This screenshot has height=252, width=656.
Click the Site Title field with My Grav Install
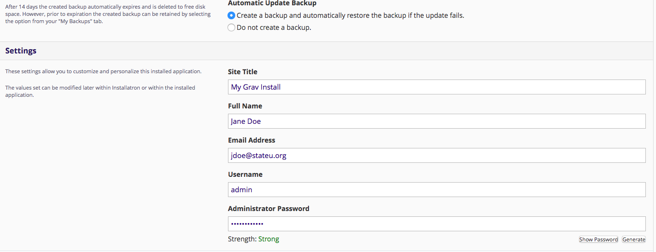(x=437, y=87)
